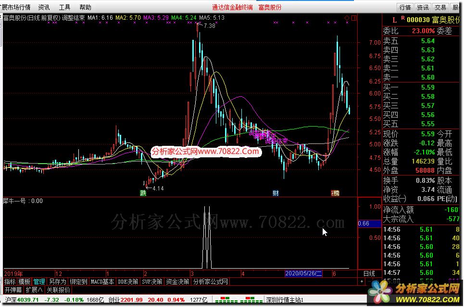Click the 日线 period selector
Viewport: 464px width, 307px height.
pos(369,273)
